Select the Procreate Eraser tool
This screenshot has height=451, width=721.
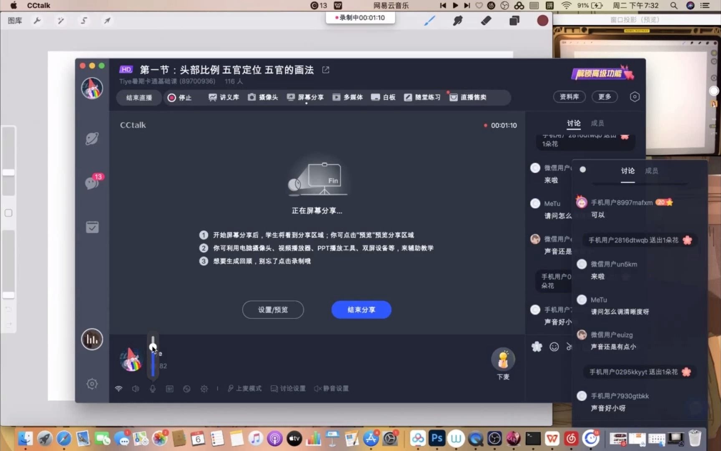click(486, 20)
